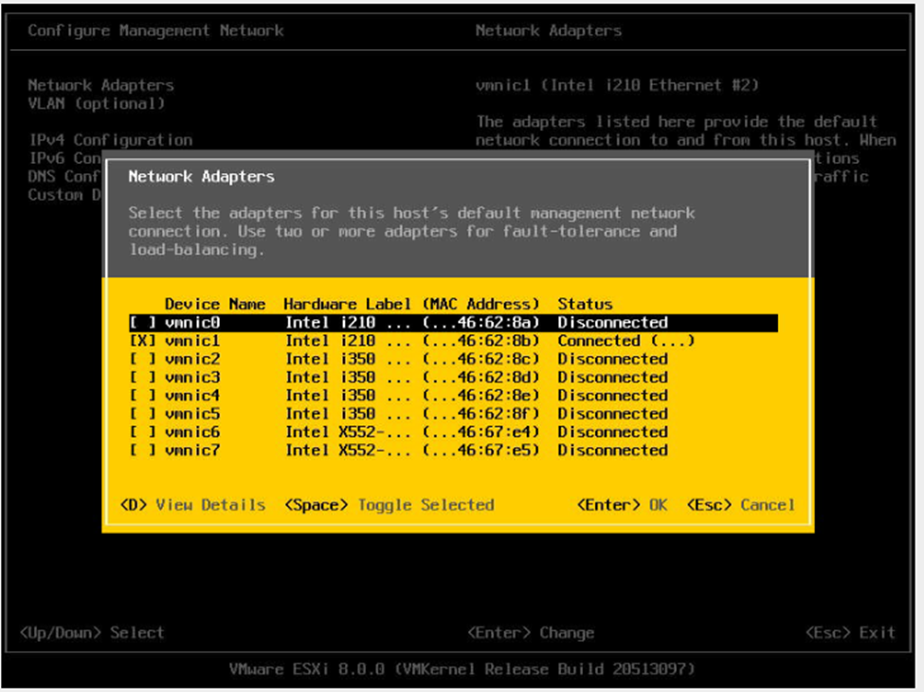Select IPv4 Configuration menu entry
924x692 pixels.
tap(110, 140)
